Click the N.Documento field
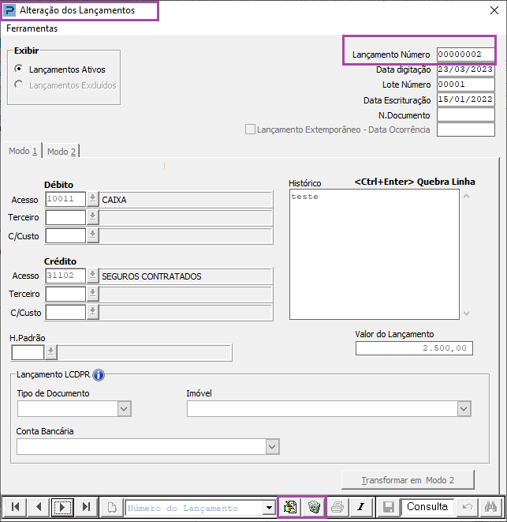 point(465,115)
